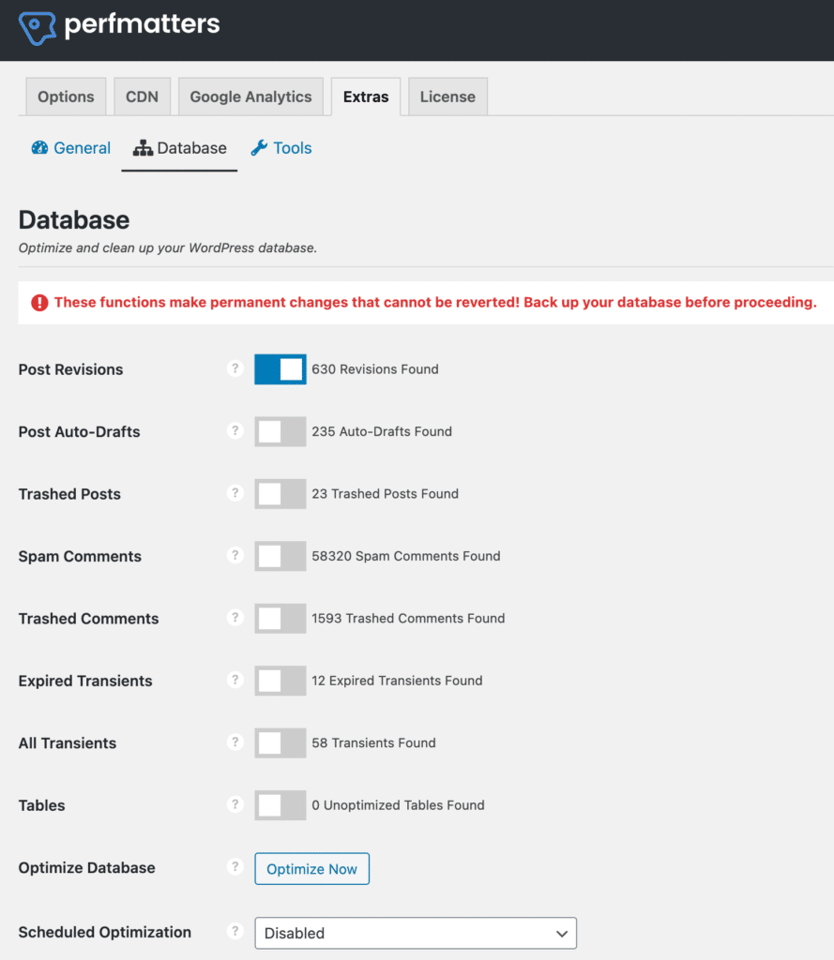Open the Post Revisions help tooltip
Image resolution: width=834 pixels, height=960 pixels.
click(x=235, y=368)
